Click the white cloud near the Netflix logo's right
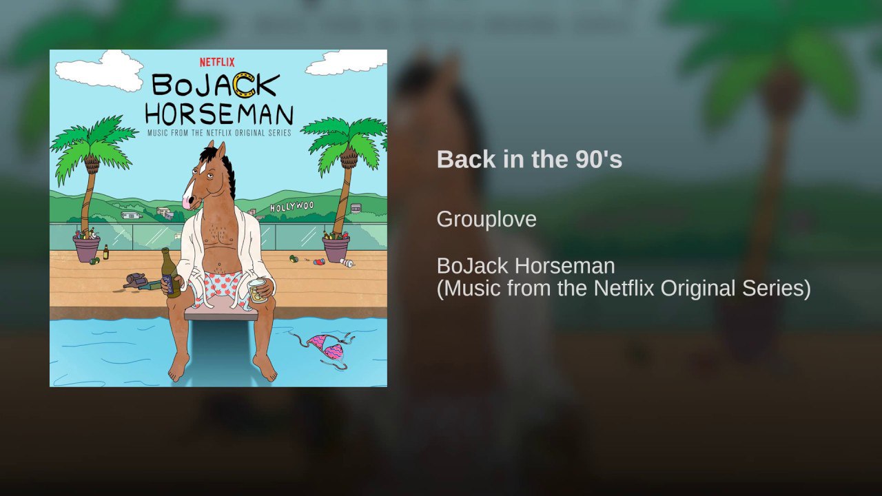Viewport: 882px width, 496px height. [x=346, y=63]
